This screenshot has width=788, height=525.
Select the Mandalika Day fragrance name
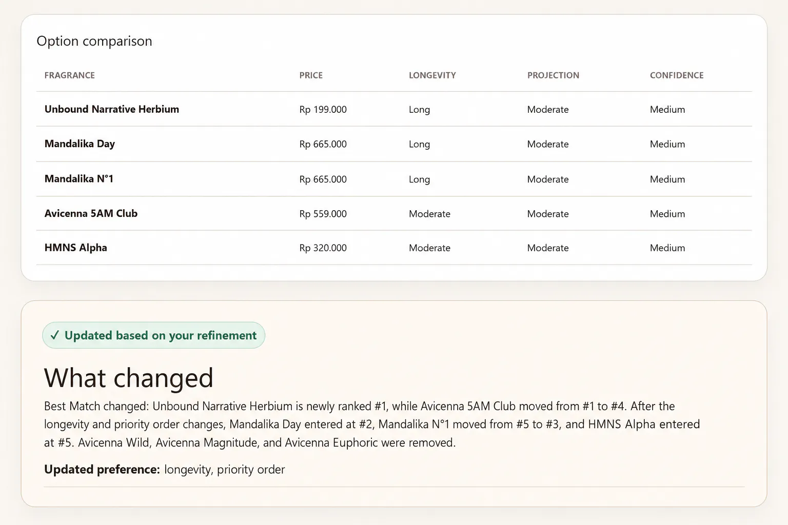click(80, 144)
